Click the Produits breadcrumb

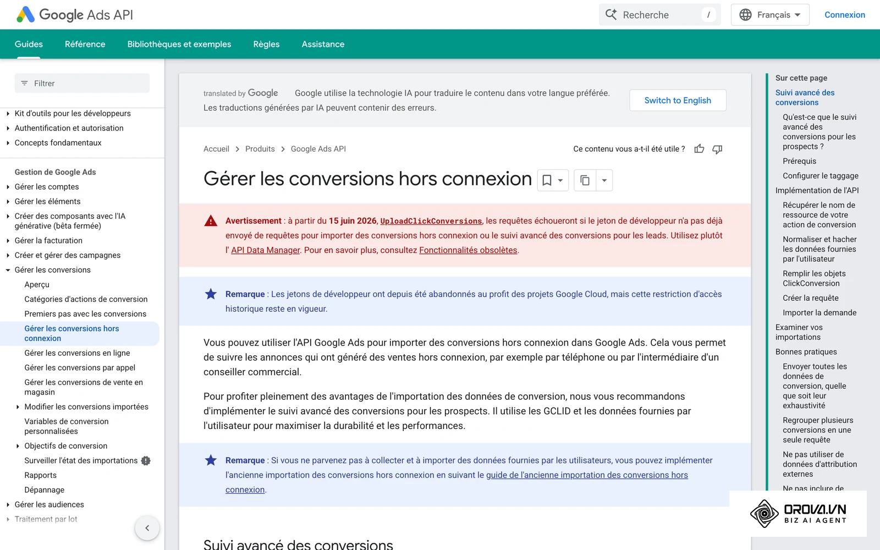[260, 149]
